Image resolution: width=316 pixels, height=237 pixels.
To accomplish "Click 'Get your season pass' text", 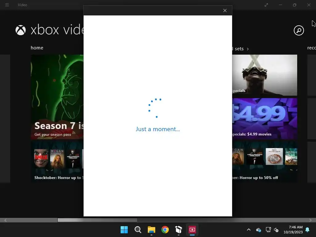I will coord(53,135).
